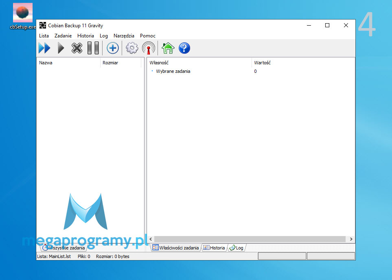Click the Własność column header

(199, 63)
